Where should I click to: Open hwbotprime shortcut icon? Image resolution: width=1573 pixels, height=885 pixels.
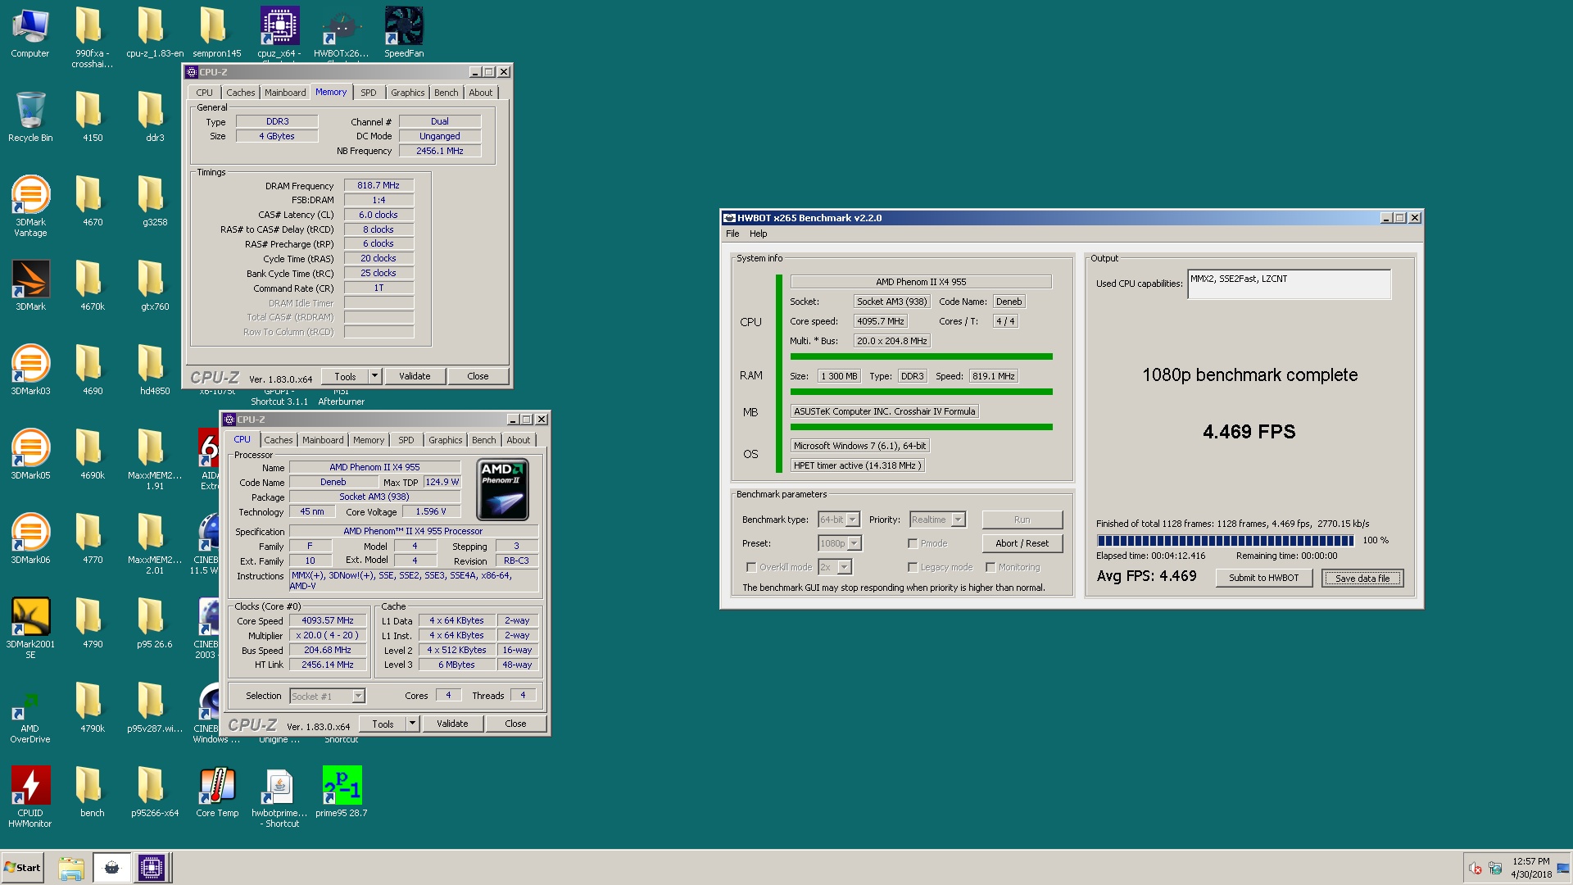click(279, 796)
